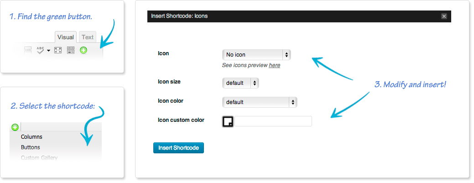The width and height of the screenshot is (474, 183).
Task: Open spellcheck language dropdown arrow
Action: (48, 51)
